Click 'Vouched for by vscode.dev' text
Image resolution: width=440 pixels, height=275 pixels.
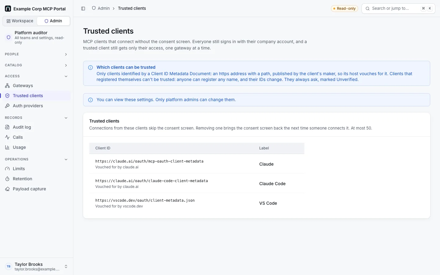(119, 206)
